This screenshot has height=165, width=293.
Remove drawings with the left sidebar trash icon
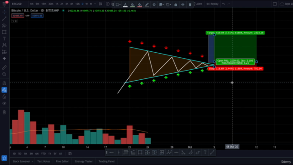pyautogui.click(x=4, y=112)
